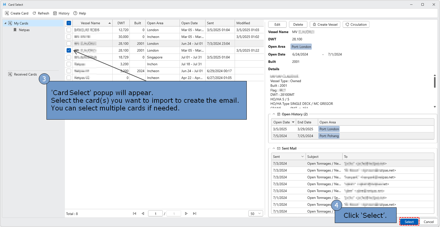Go to the previous page
Screen dimensions: 440x227
[143, 214]
